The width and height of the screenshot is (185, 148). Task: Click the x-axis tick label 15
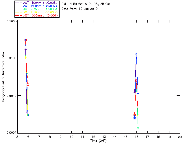click(x=126, y=137)
